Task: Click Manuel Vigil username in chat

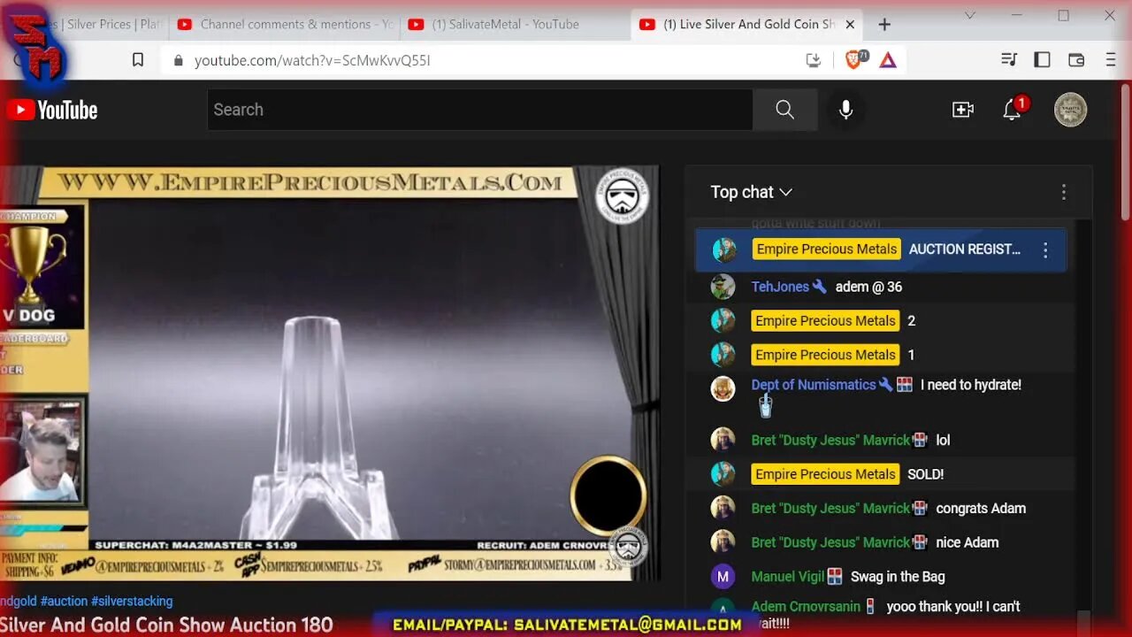Action: pos(787,577)
